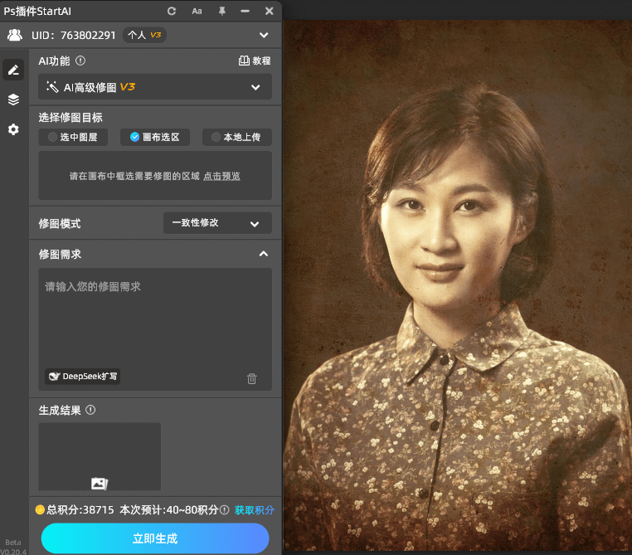Open the 一致性修改 mode dropdown
The width and height of the screenshot is (632, 555).
point(217,223)
